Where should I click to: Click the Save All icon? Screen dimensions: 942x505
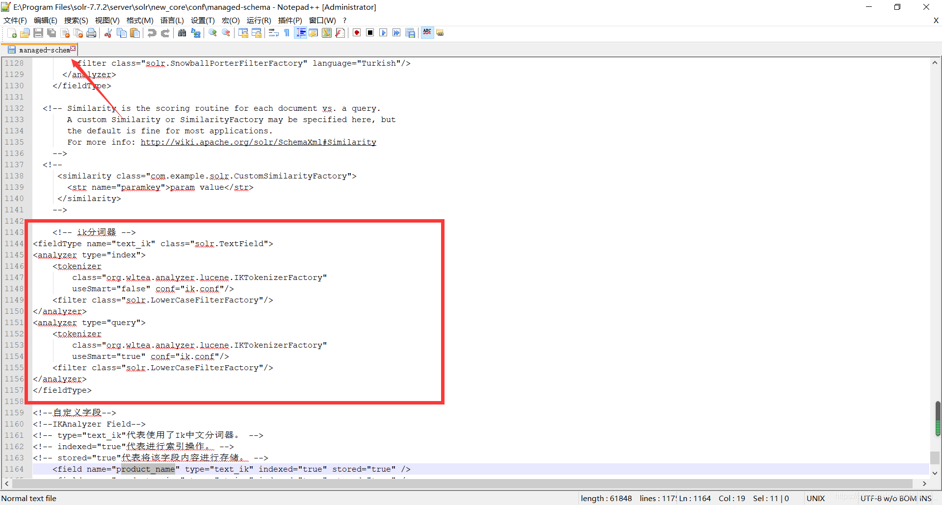[52, 33]
